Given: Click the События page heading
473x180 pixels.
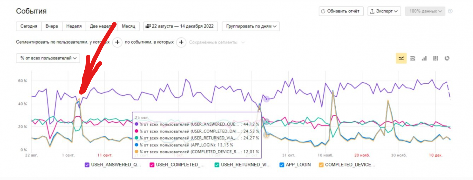Looking at the screenshot, I should point(31,12).
